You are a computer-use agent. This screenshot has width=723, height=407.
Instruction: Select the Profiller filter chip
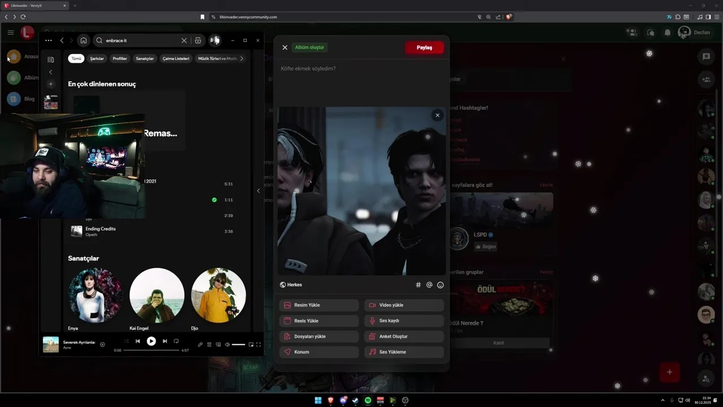point(120,58)
